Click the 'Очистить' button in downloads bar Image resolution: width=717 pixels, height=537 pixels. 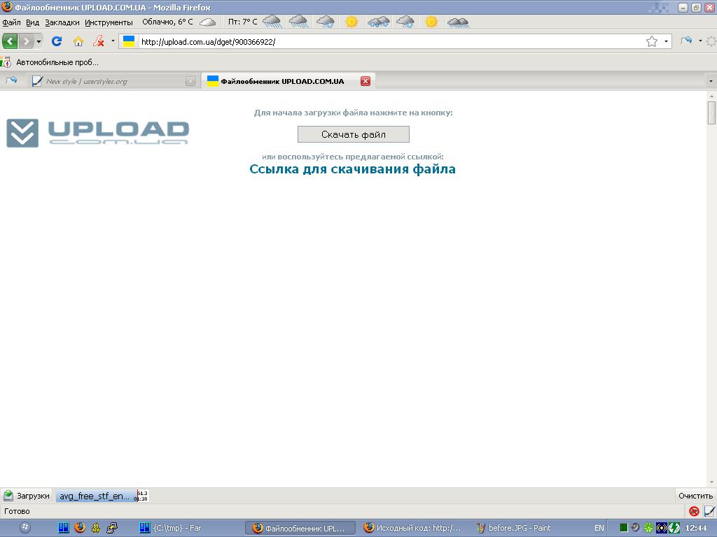pos(695,496)
